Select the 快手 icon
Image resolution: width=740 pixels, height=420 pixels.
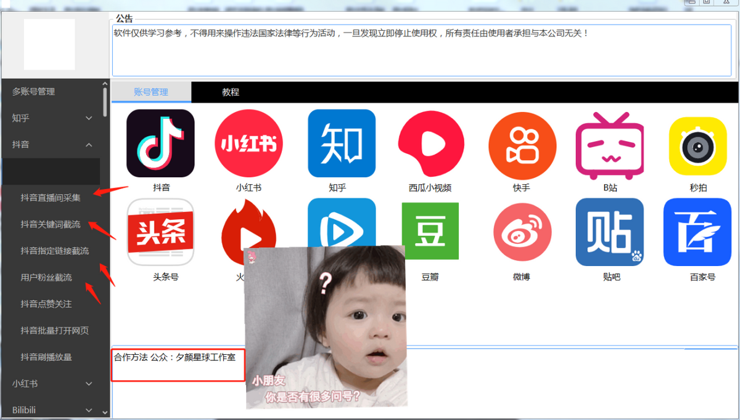pos(522,143)
